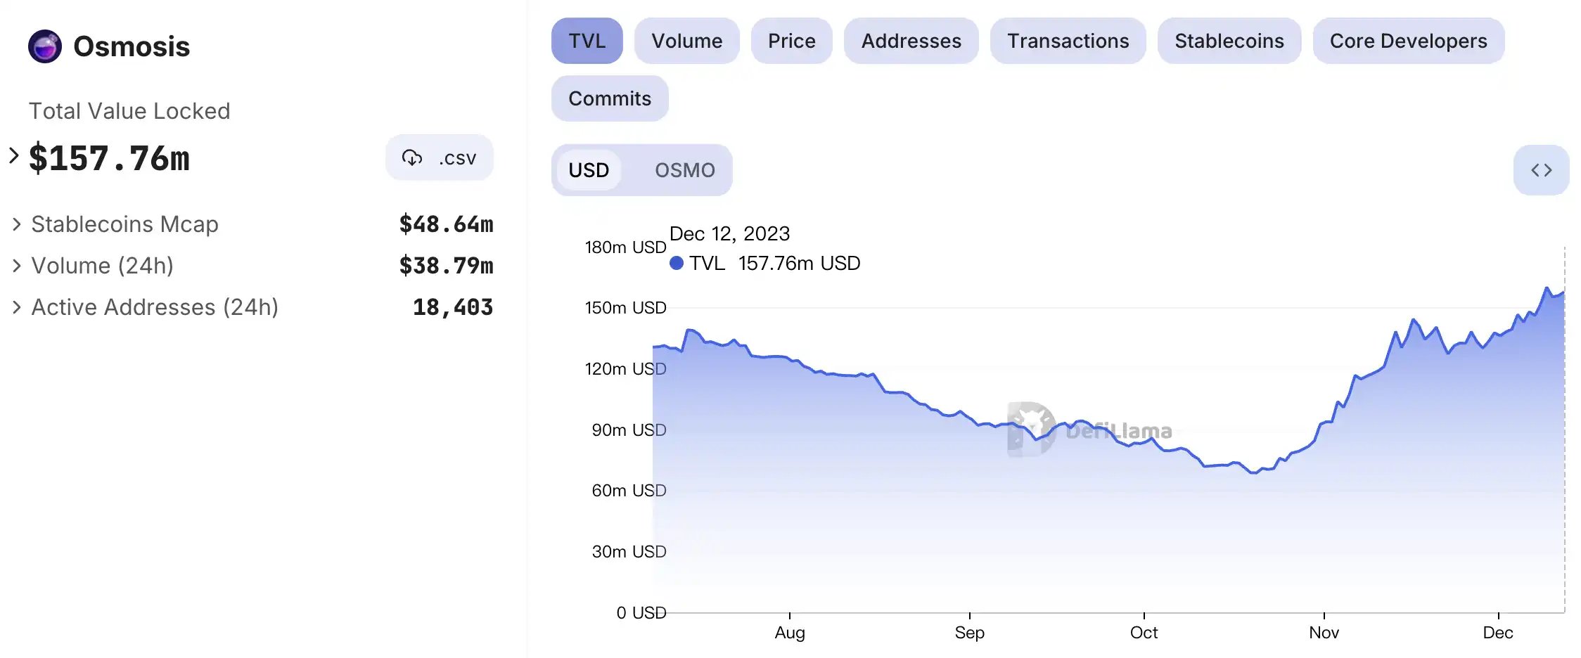The height and width of the screenshot is (658, 1581).
Task: Click the blue TVL legend dot
Action: pos(677,263)
